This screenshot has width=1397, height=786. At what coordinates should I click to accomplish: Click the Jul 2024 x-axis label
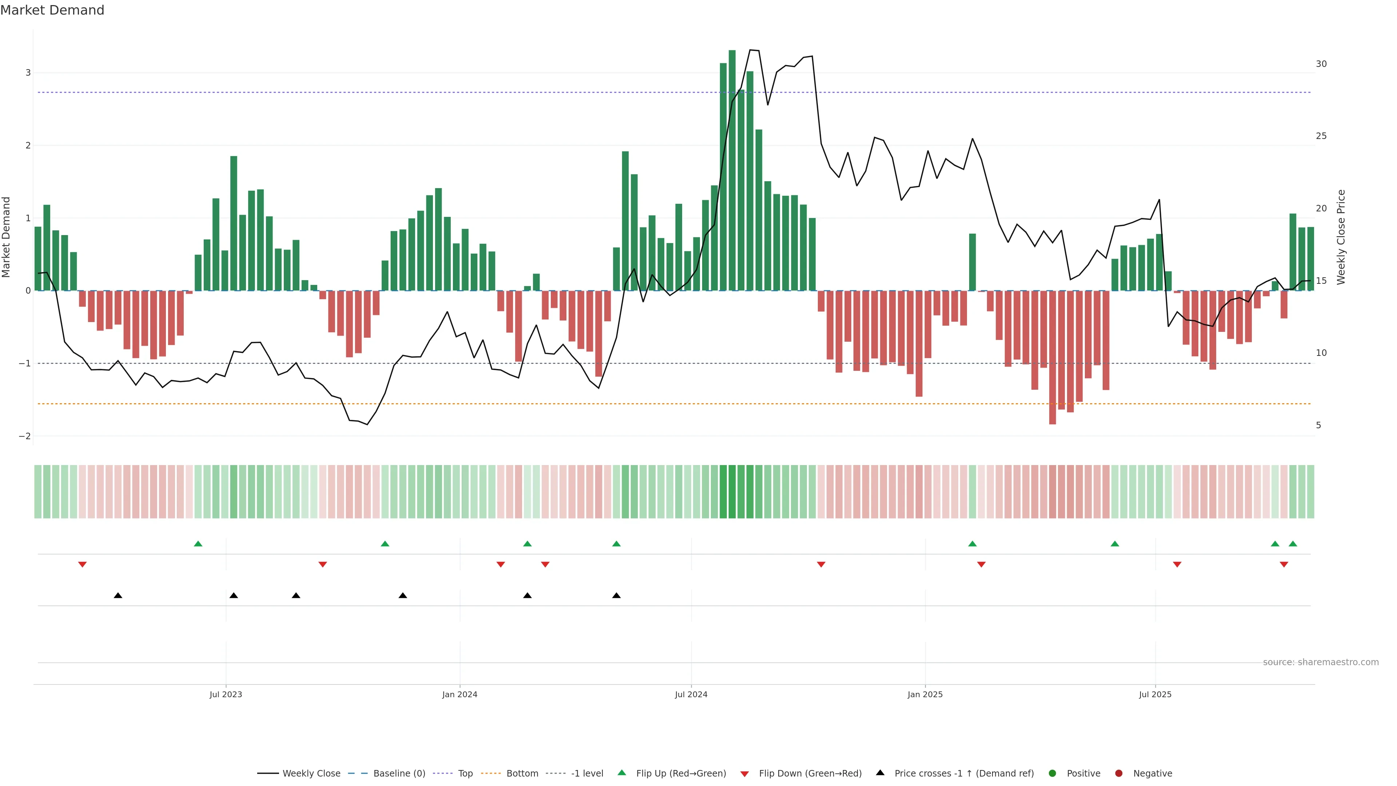pos(691,694)
